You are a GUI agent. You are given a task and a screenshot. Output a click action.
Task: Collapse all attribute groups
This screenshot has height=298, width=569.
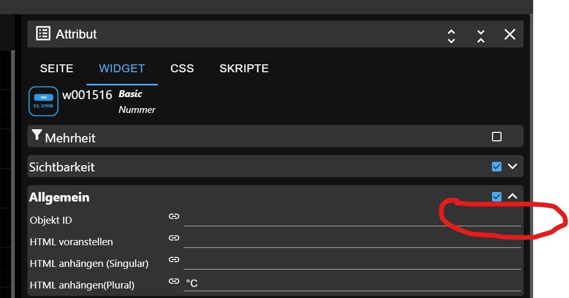[481, 35]
